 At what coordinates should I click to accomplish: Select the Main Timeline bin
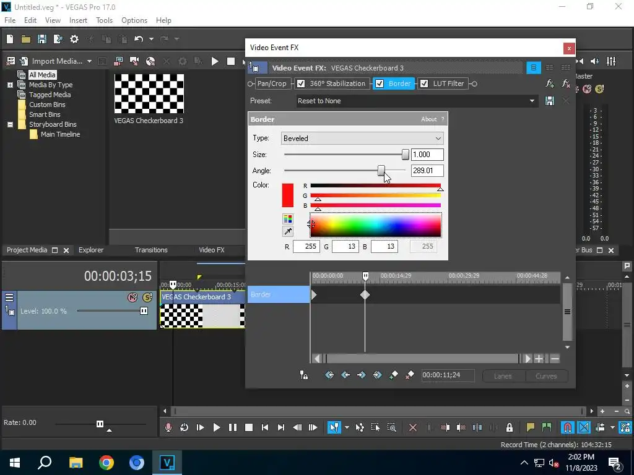60,134
